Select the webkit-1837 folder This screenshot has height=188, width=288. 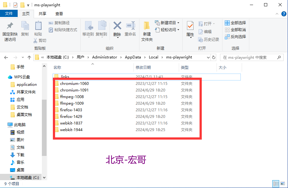pos(71,123)
